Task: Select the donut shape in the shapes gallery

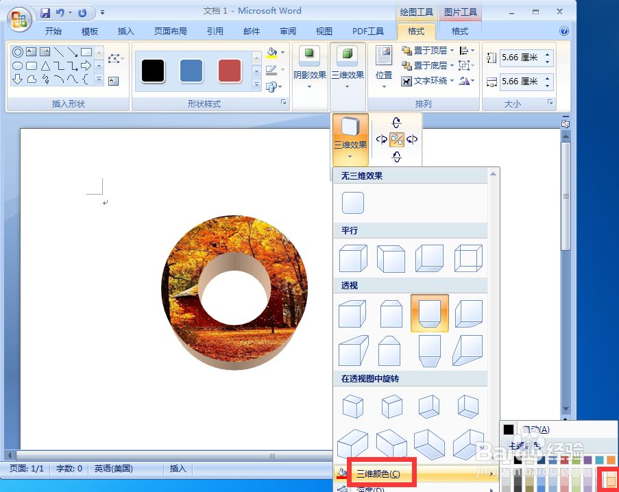Action: 17,51
